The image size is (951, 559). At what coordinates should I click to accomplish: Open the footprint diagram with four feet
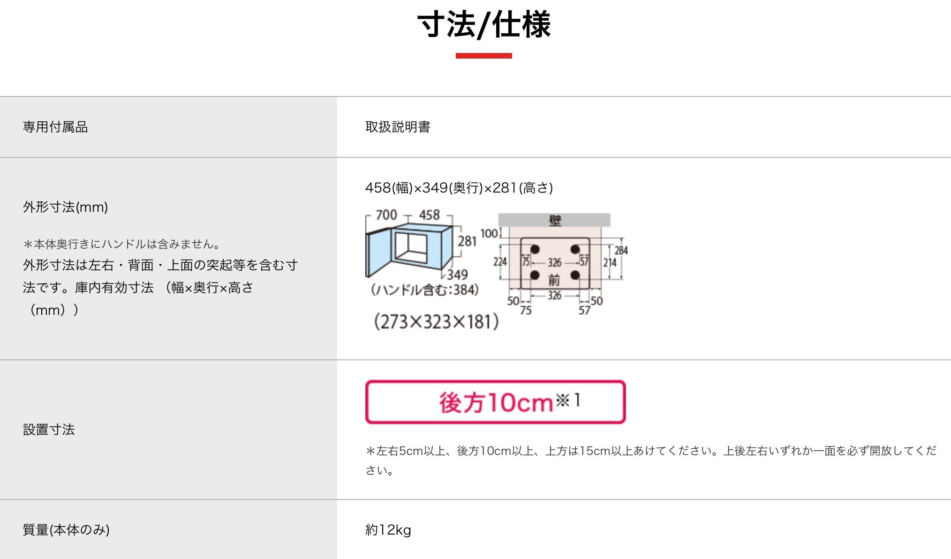(x=555, y=262)
